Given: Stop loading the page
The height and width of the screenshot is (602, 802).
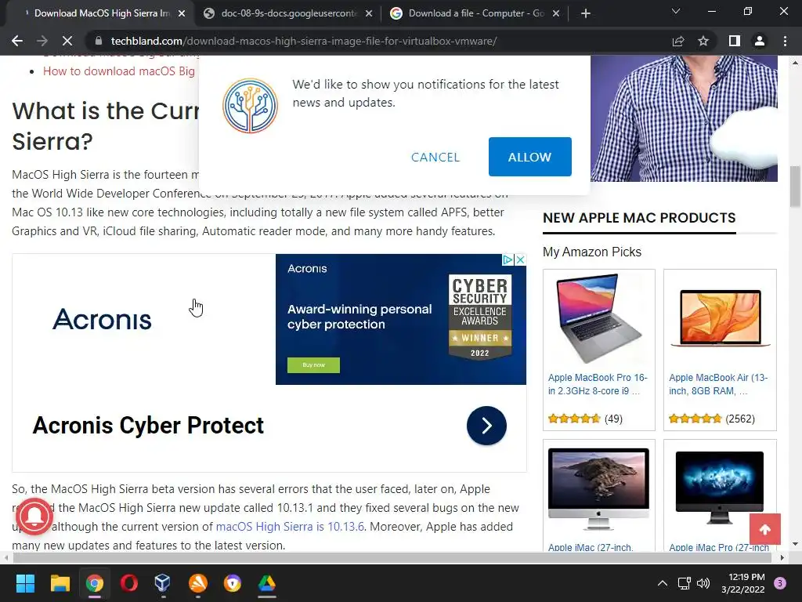Looking at the screenshot, I should pyautogui.click(x=67, y=41).
